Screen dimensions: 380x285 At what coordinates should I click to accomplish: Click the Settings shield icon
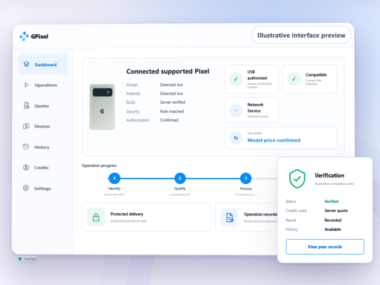[x=26, y=188]
